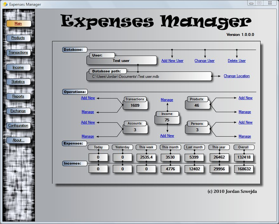The image size is (279, 224).
Task: Open the Configuration settings page
Action: [18, 126]
